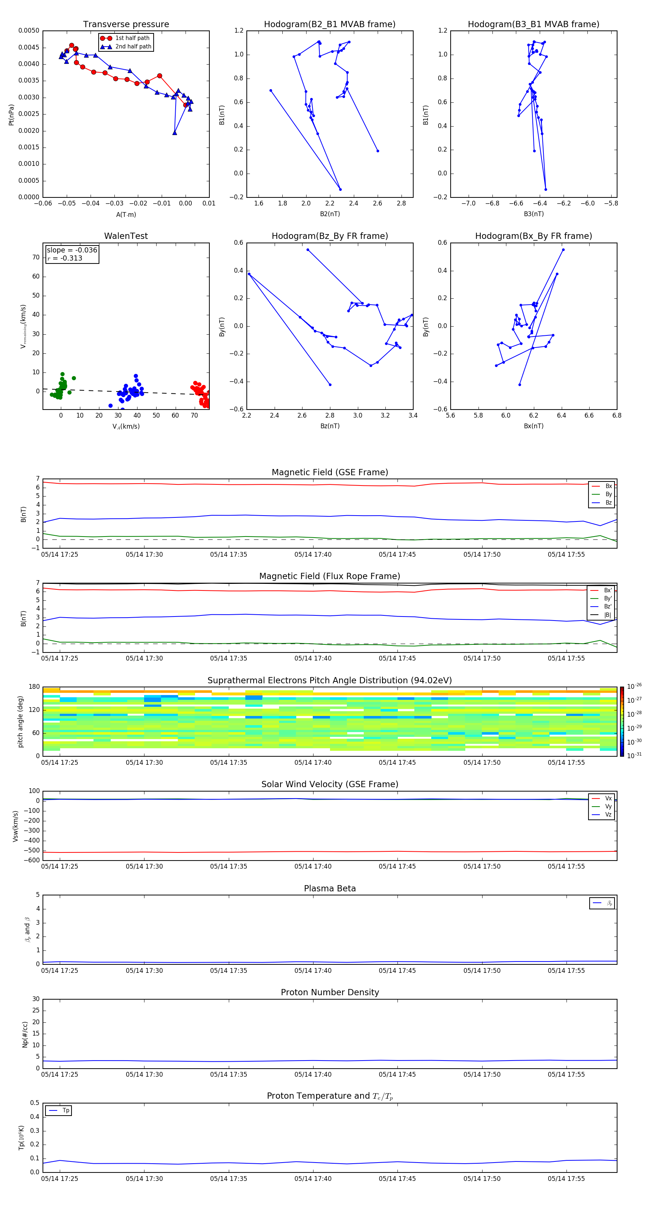
Task: Click the '10^-31' color bar label
Action: pyautogui.click(x=634, y=756)
